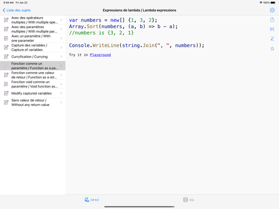
Task: Click the SQL database icon
Action: 185,200
